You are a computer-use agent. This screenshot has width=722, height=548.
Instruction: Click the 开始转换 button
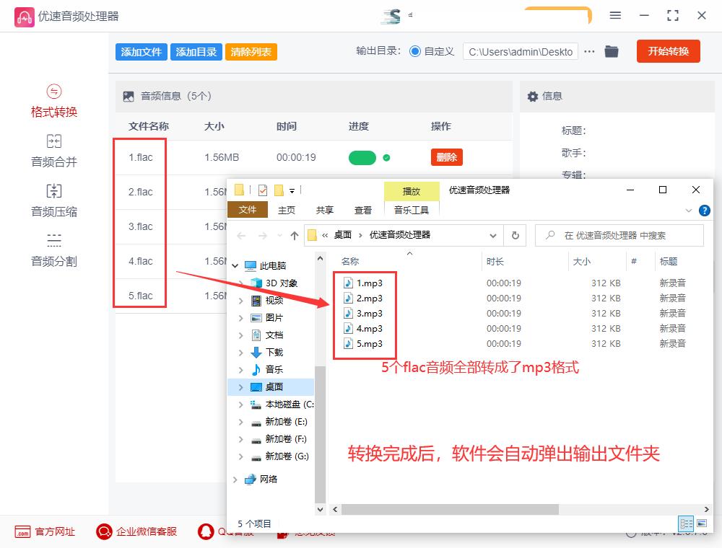668,51
